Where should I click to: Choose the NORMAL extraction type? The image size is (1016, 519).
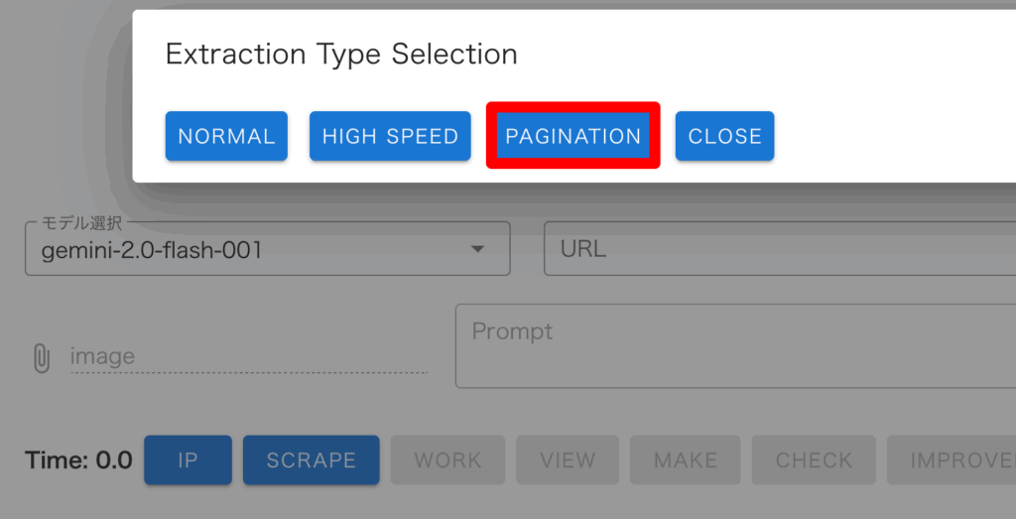(x=226, y=136)
